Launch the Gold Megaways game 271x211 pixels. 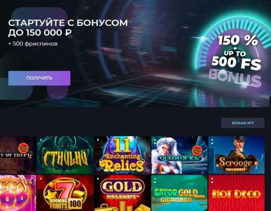coord(122,193)
